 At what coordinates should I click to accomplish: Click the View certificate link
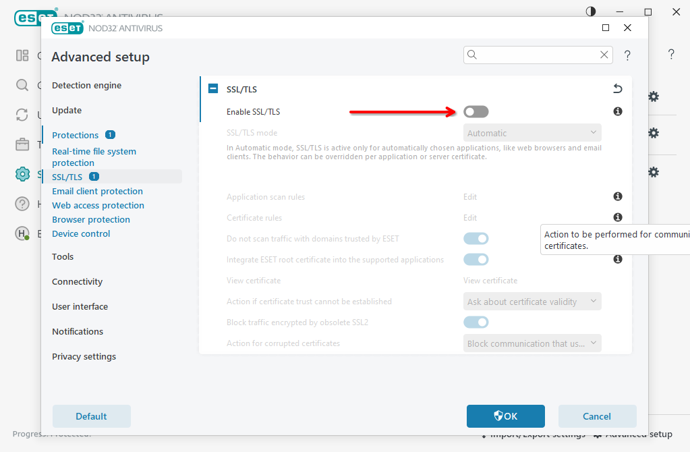point(490,281)
